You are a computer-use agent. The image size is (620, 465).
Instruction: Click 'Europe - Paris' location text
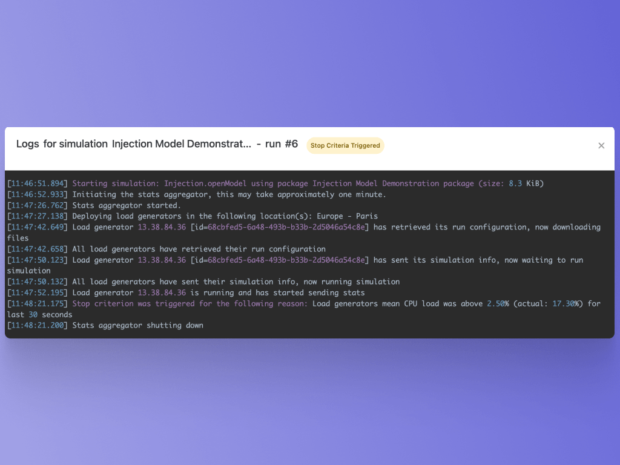pos(347,216)
